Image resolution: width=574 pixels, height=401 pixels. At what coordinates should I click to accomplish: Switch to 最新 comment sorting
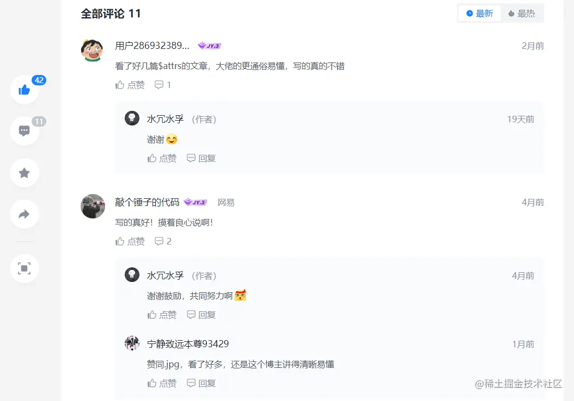(480, 14)
